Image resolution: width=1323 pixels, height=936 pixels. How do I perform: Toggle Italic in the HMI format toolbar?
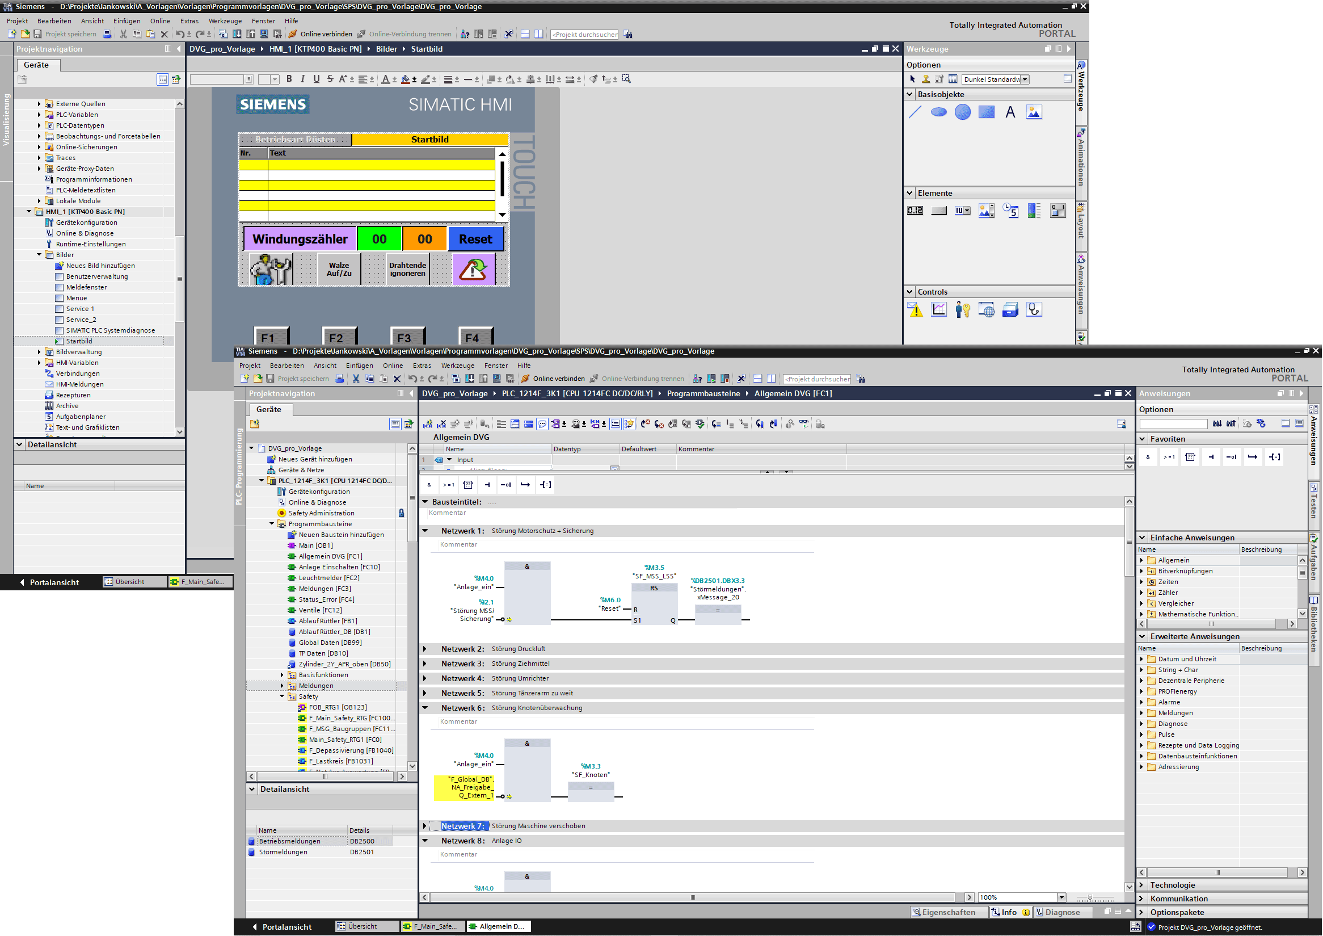(x=302, y=79)
